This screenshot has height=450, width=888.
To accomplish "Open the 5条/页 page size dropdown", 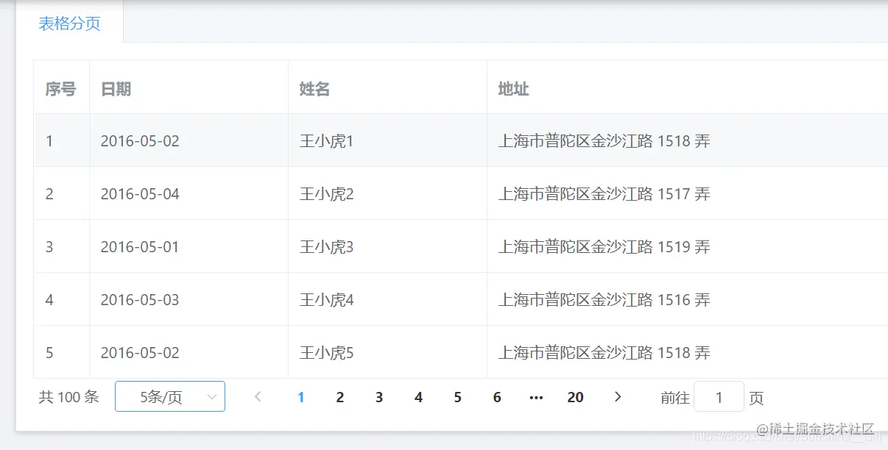I will pyautogui.click(x=170, y=397).
